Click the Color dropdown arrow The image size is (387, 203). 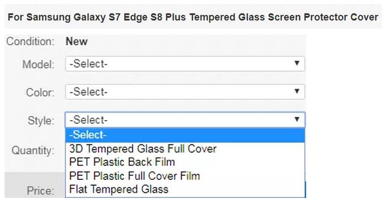(x=297, y=91)
